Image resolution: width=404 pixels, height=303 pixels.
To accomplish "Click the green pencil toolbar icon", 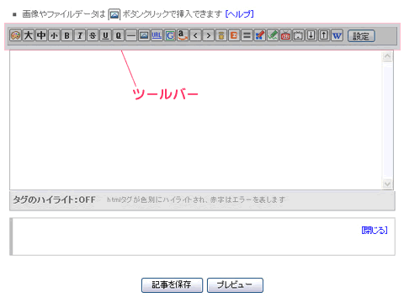I will (x=273, y=35).
